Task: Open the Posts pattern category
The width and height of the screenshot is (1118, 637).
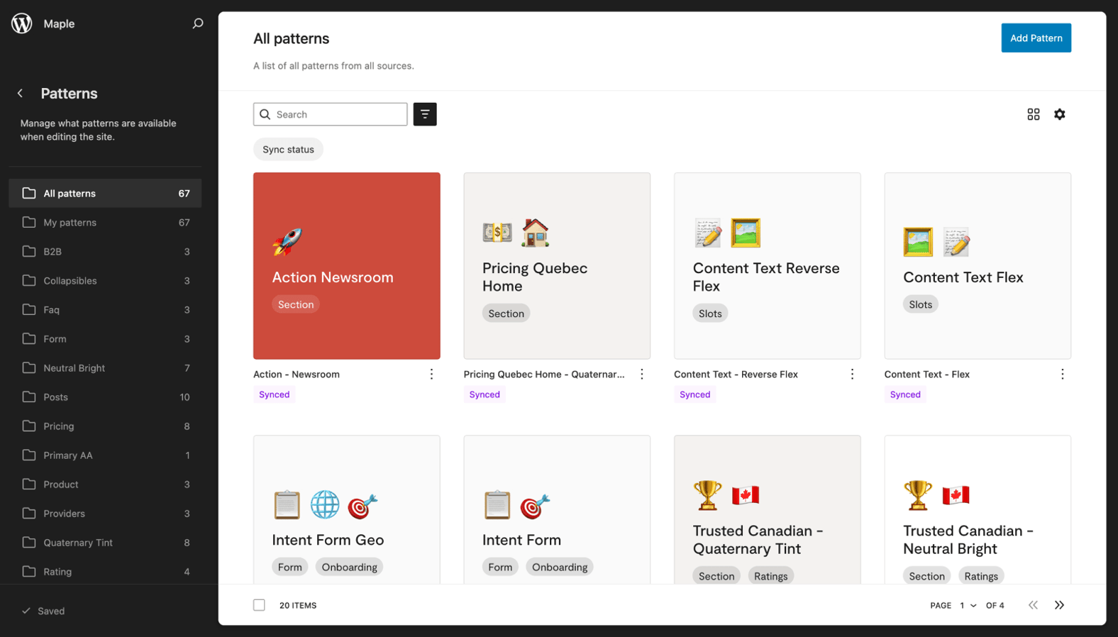Action: pyautogui.click(x=105, y=397)
